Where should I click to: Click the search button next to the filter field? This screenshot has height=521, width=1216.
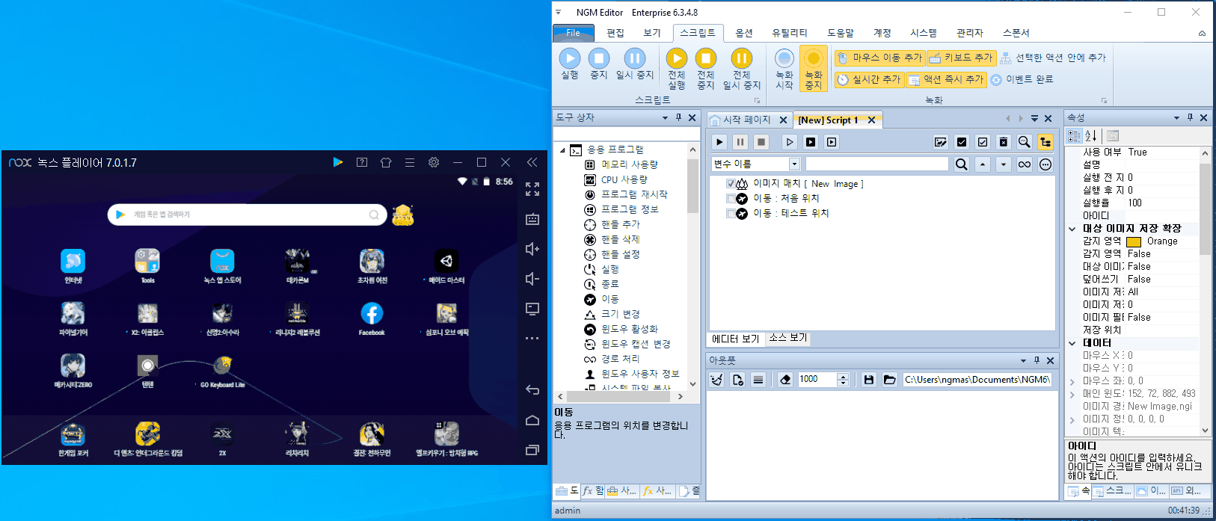(962, 164)
